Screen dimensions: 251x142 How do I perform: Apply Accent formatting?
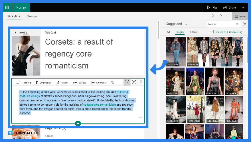(62, 83)
